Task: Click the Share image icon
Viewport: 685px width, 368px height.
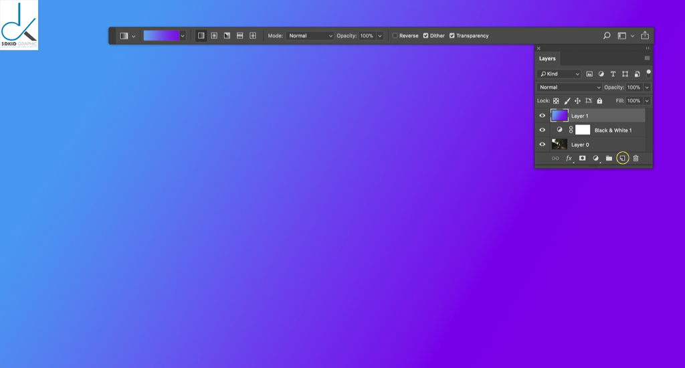Action: 645,35
